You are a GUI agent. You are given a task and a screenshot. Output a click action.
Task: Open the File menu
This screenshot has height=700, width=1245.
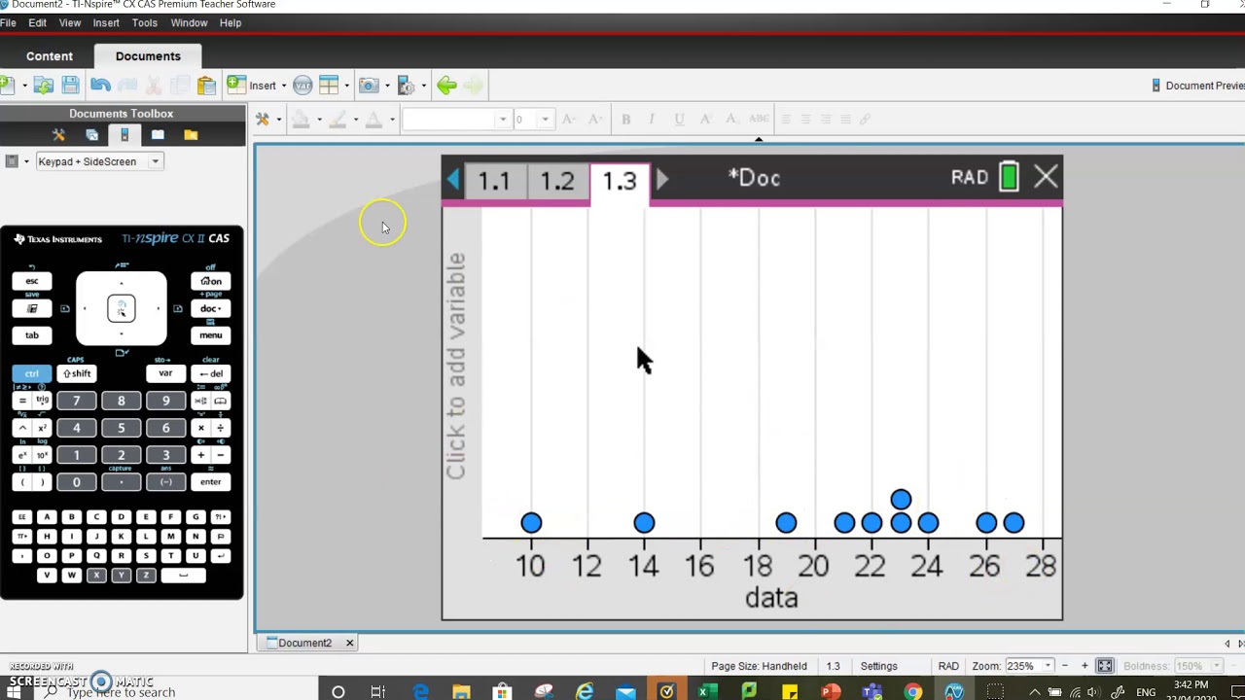point(8,22)
